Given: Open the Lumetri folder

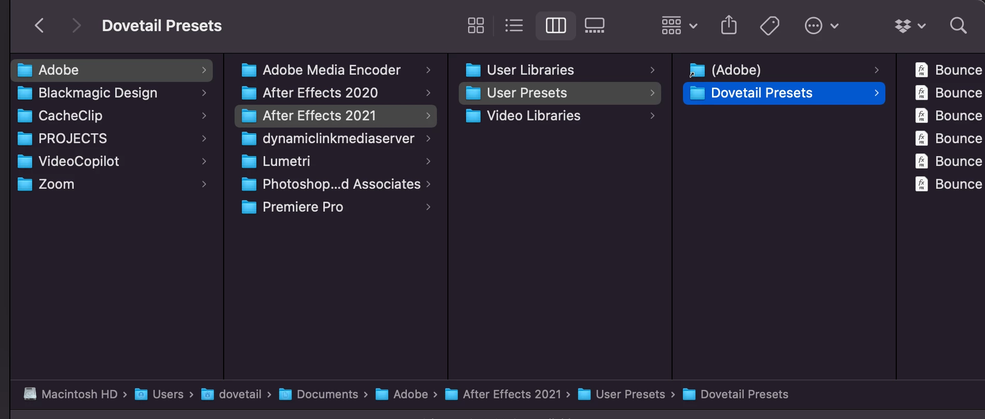Looking at the screenshot, I should [336, 161].
